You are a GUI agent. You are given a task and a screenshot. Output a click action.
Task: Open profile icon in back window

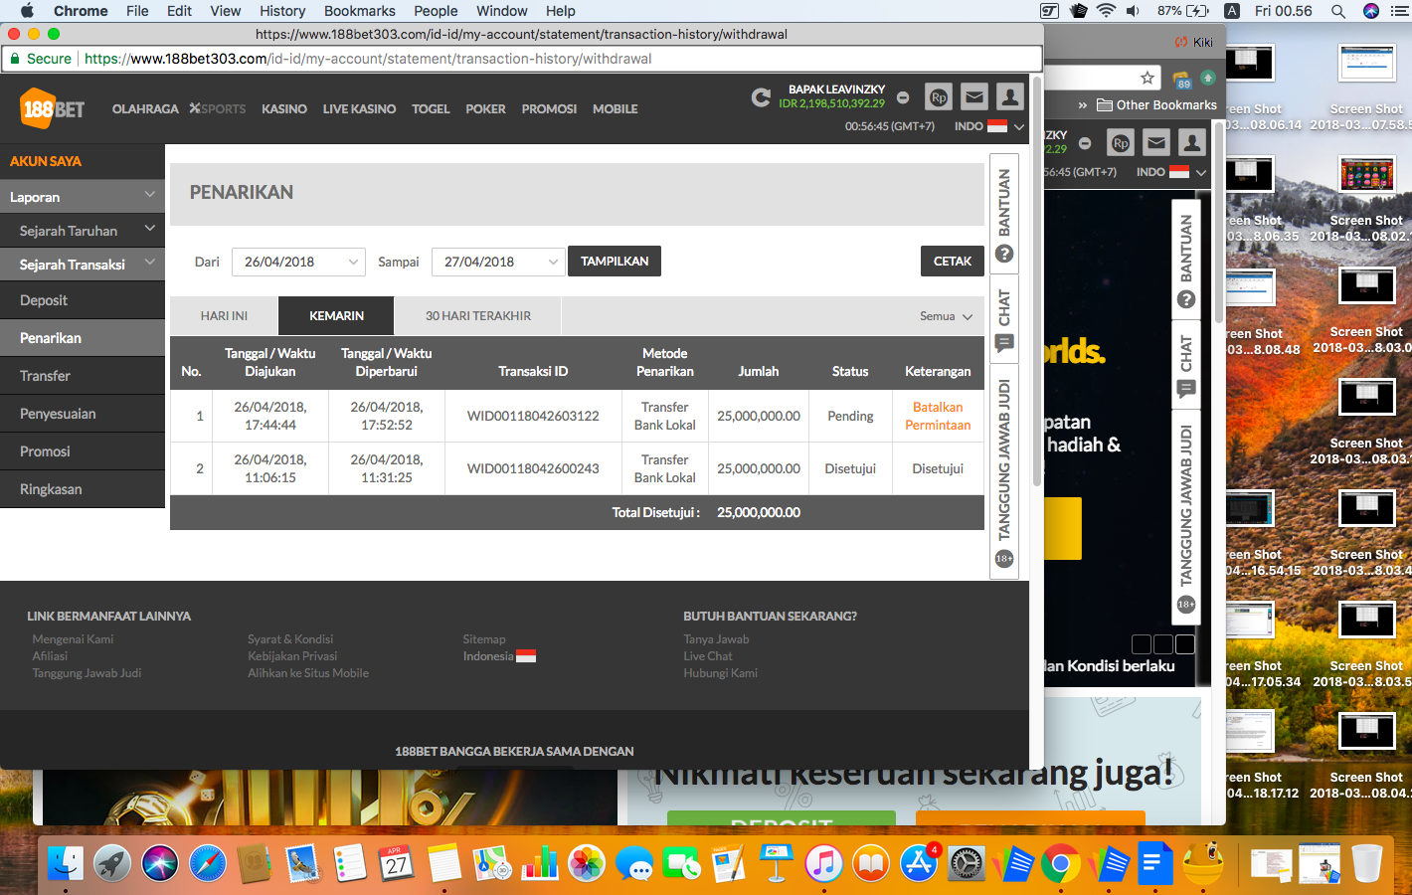coord(1192,143)
